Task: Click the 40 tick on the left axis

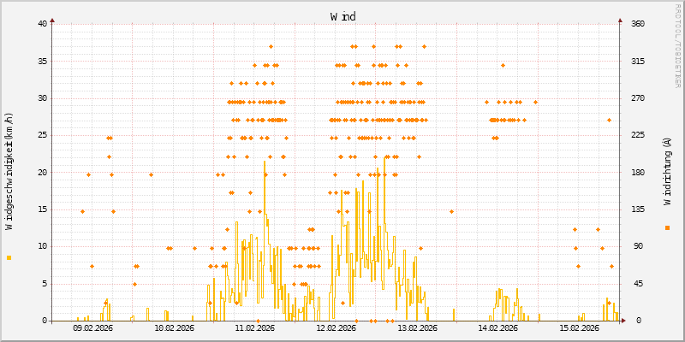Action: click(x=42, y=24)
